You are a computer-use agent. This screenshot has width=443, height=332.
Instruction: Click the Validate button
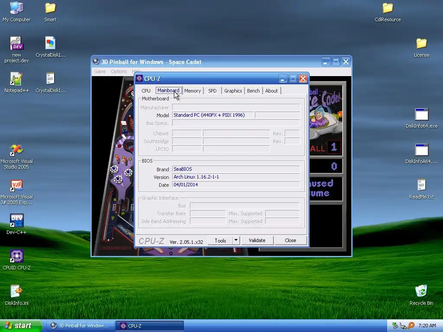[257, 240]
